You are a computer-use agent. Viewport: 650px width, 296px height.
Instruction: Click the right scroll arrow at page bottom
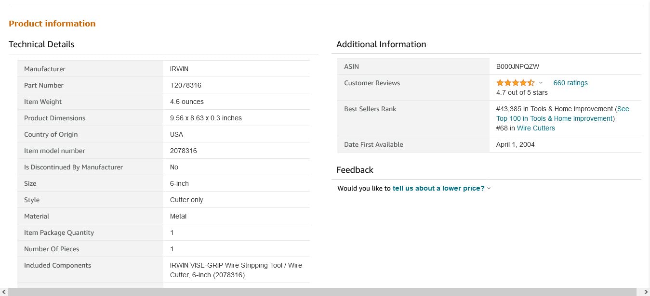[x=647, y=291]
